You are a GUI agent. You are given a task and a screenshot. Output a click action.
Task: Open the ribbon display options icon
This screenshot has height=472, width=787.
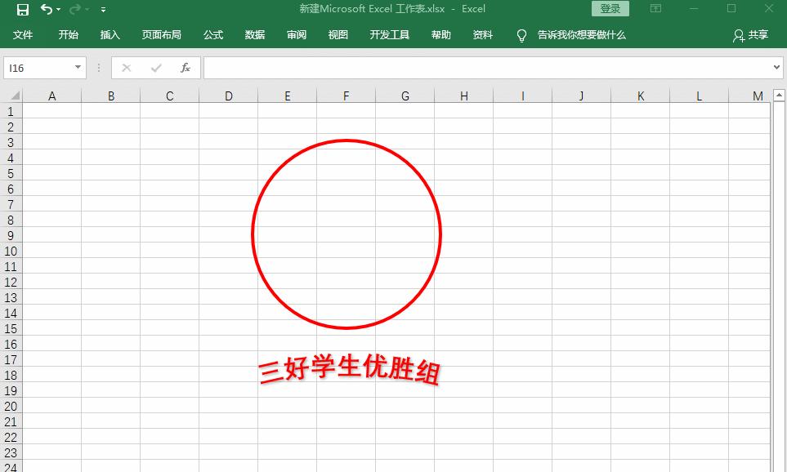tap(655, 8)
